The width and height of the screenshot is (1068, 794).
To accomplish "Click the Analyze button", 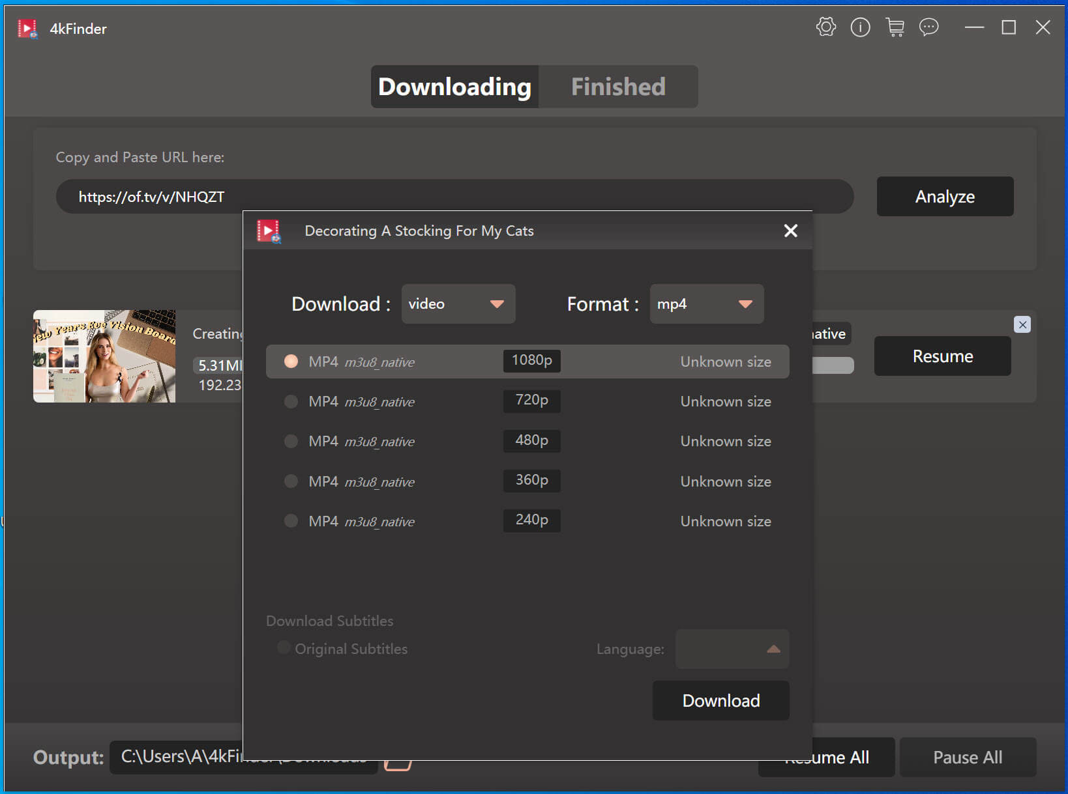I will point(944,197).
